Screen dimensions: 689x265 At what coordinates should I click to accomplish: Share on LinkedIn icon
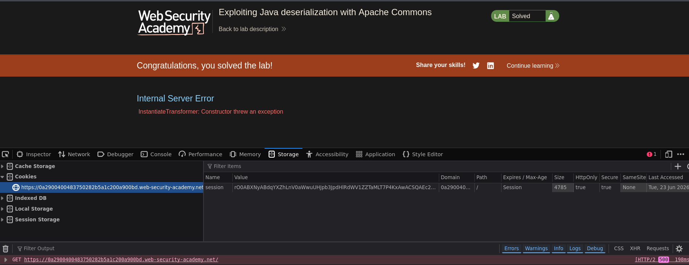[490, 66]
